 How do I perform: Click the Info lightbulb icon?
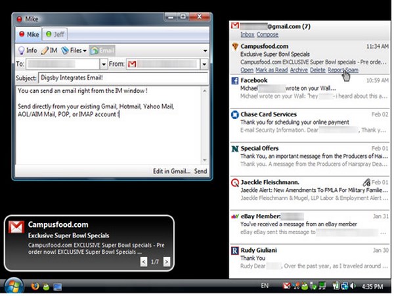click(22, 50)
